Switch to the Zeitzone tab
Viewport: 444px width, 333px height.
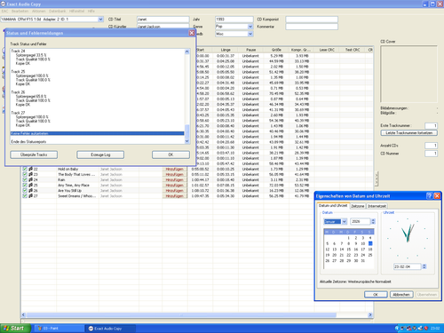tap(358, 206)
